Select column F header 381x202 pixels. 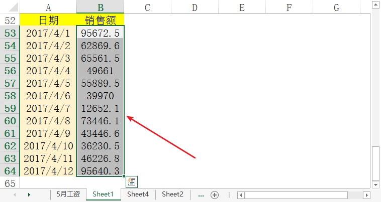pyautogui.click(x=289, y=7)
